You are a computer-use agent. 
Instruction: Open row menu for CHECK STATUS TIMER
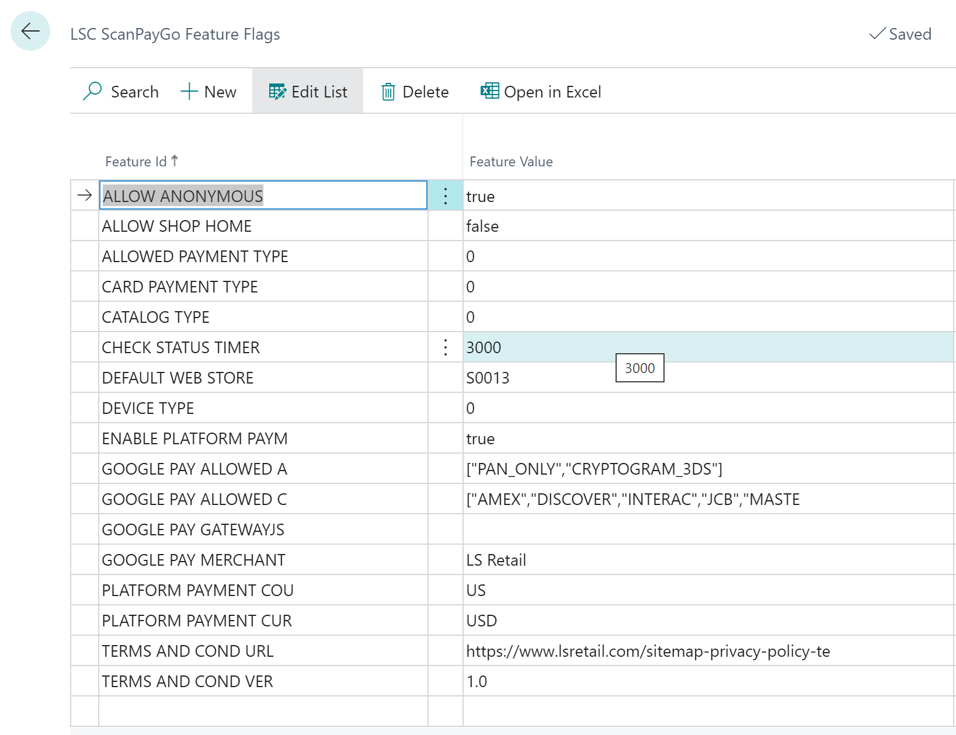point(445,347)
